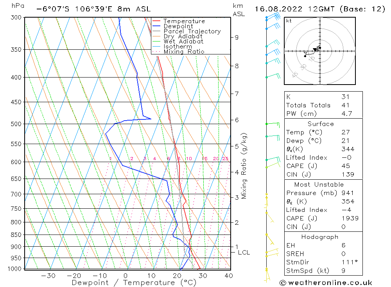Click the SREH value 0

point(343,254)
